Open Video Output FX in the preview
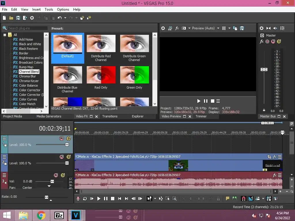 [177, 28]
